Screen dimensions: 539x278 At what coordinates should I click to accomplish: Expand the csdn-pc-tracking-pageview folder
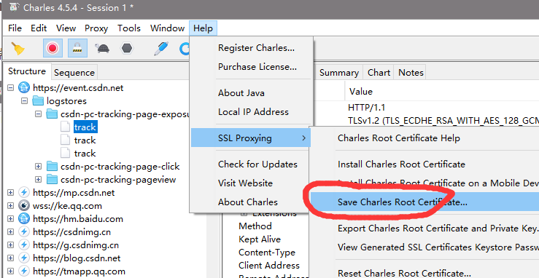coord(38,180)
